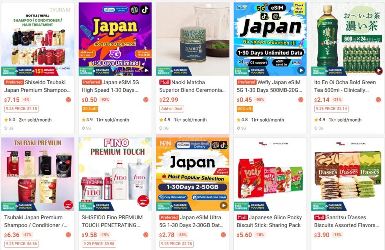Click verified badge beside $9.58 Fino price
Screen dimensions: 385x250
tap(146, 235)
